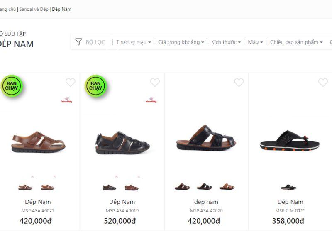Click Bán Chạy badge on ASA.A0019 product
Screen dimensions: 332x249
pos(96,85)
